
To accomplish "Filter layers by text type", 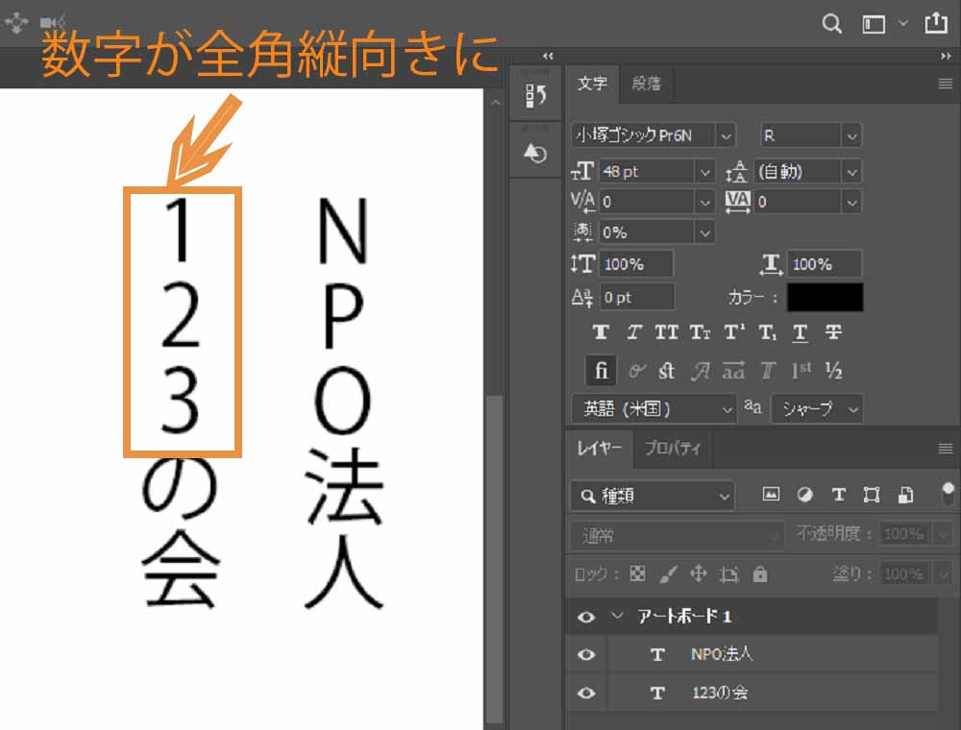I will [x=838, y=495].
